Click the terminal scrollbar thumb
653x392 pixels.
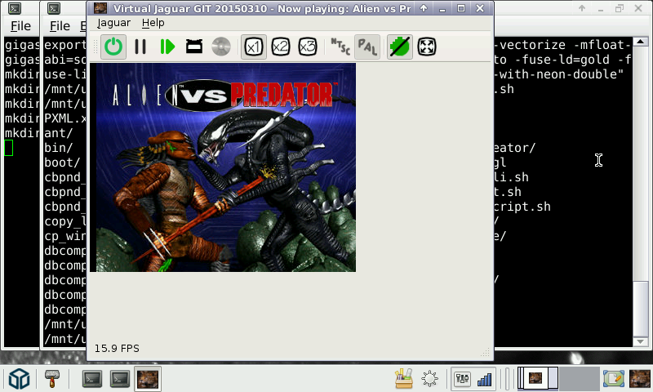point(641,308)
